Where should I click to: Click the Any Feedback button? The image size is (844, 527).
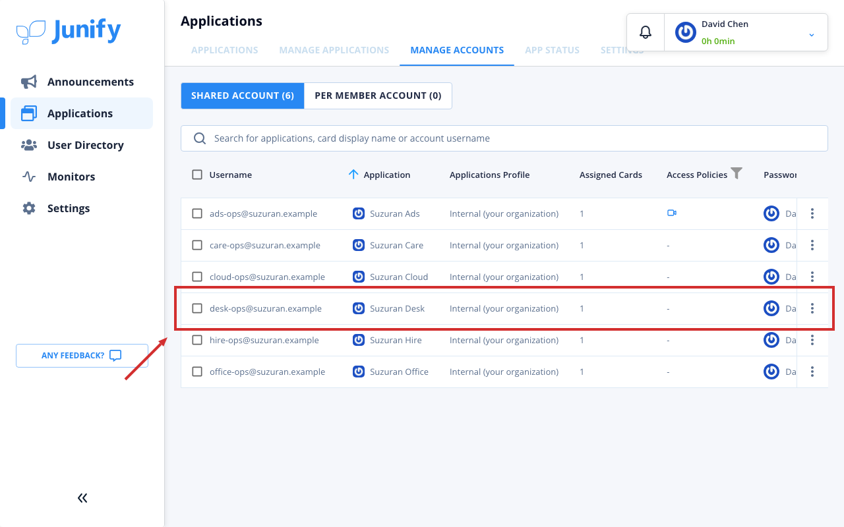pos(82,356)
